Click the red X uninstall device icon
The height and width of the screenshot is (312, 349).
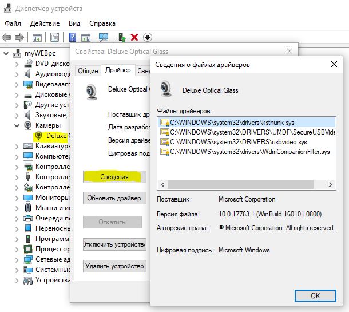pyautogui.click(x=134, y=37)
